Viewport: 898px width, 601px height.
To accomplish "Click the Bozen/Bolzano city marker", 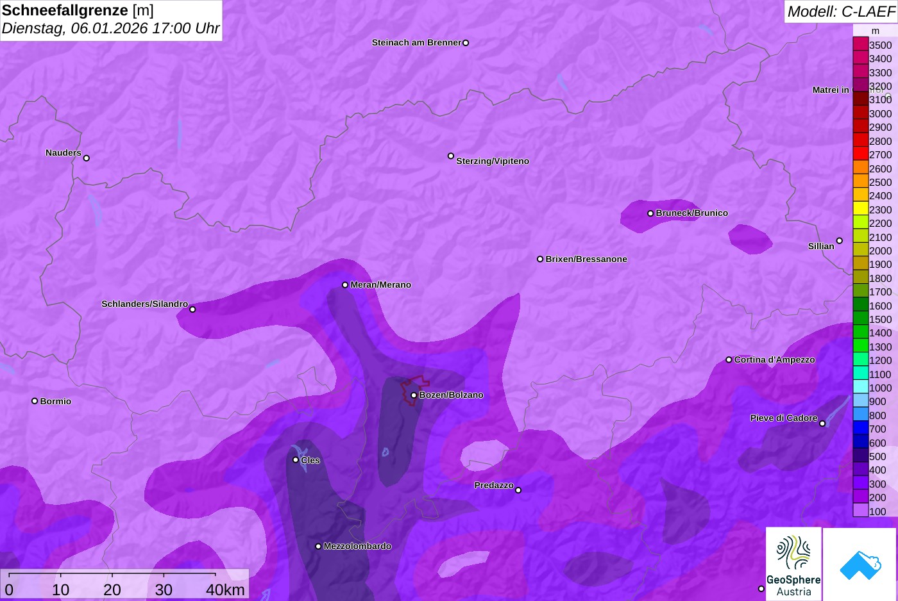I will click(414, 395).
